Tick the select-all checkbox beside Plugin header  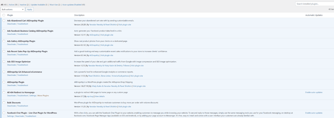pyautogui.click(x=4, y=15)
